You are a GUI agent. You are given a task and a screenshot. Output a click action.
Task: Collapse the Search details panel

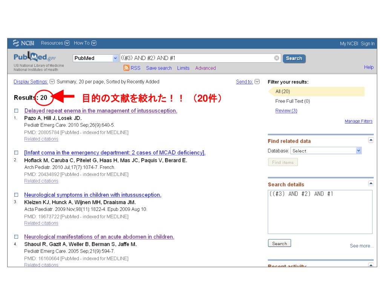(371, 183)
